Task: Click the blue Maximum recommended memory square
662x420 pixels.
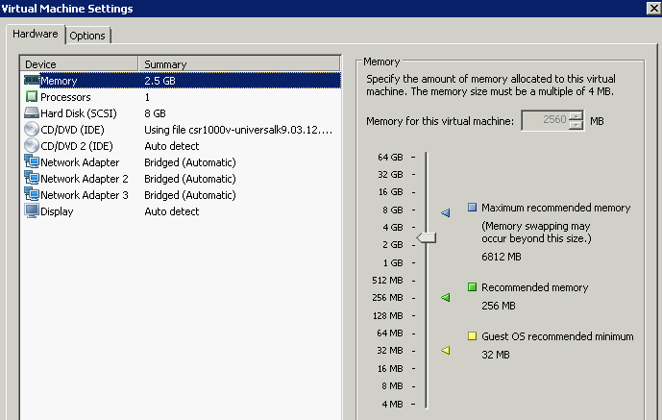Action: (x=472, y=208)
